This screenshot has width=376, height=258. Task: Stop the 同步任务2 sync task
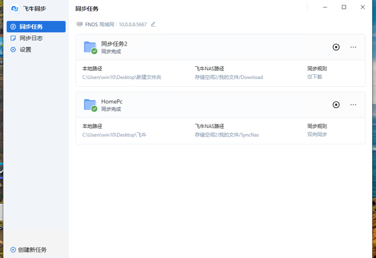(336, 47)
